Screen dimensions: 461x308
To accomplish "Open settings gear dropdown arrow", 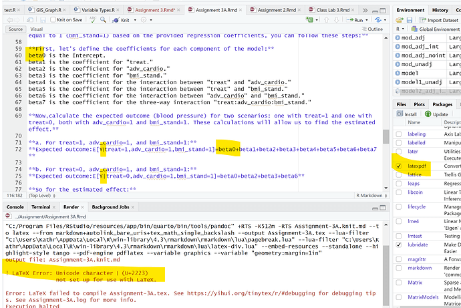I will 151,20.
